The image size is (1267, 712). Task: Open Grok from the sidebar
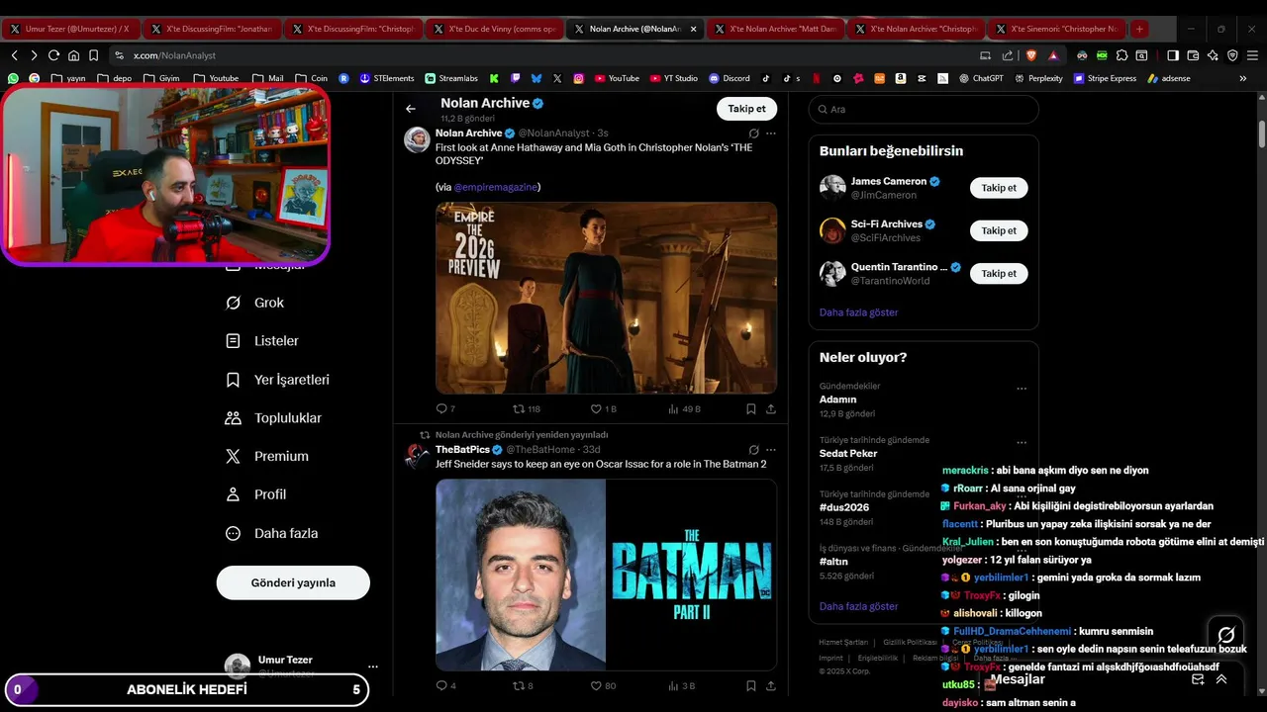pyautogui.click(x=255, y=303)
